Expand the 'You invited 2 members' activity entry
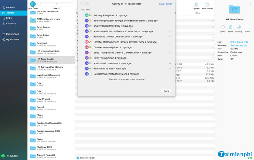The width and height of the screenshot is (254, 160). [x=170, y=63]
